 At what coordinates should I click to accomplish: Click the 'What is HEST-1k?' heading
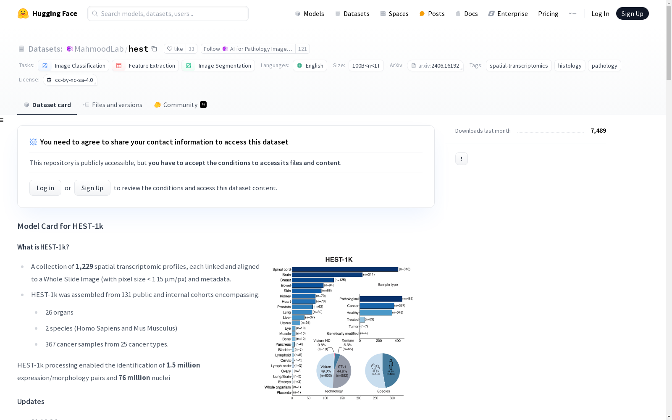coord(43,247)
